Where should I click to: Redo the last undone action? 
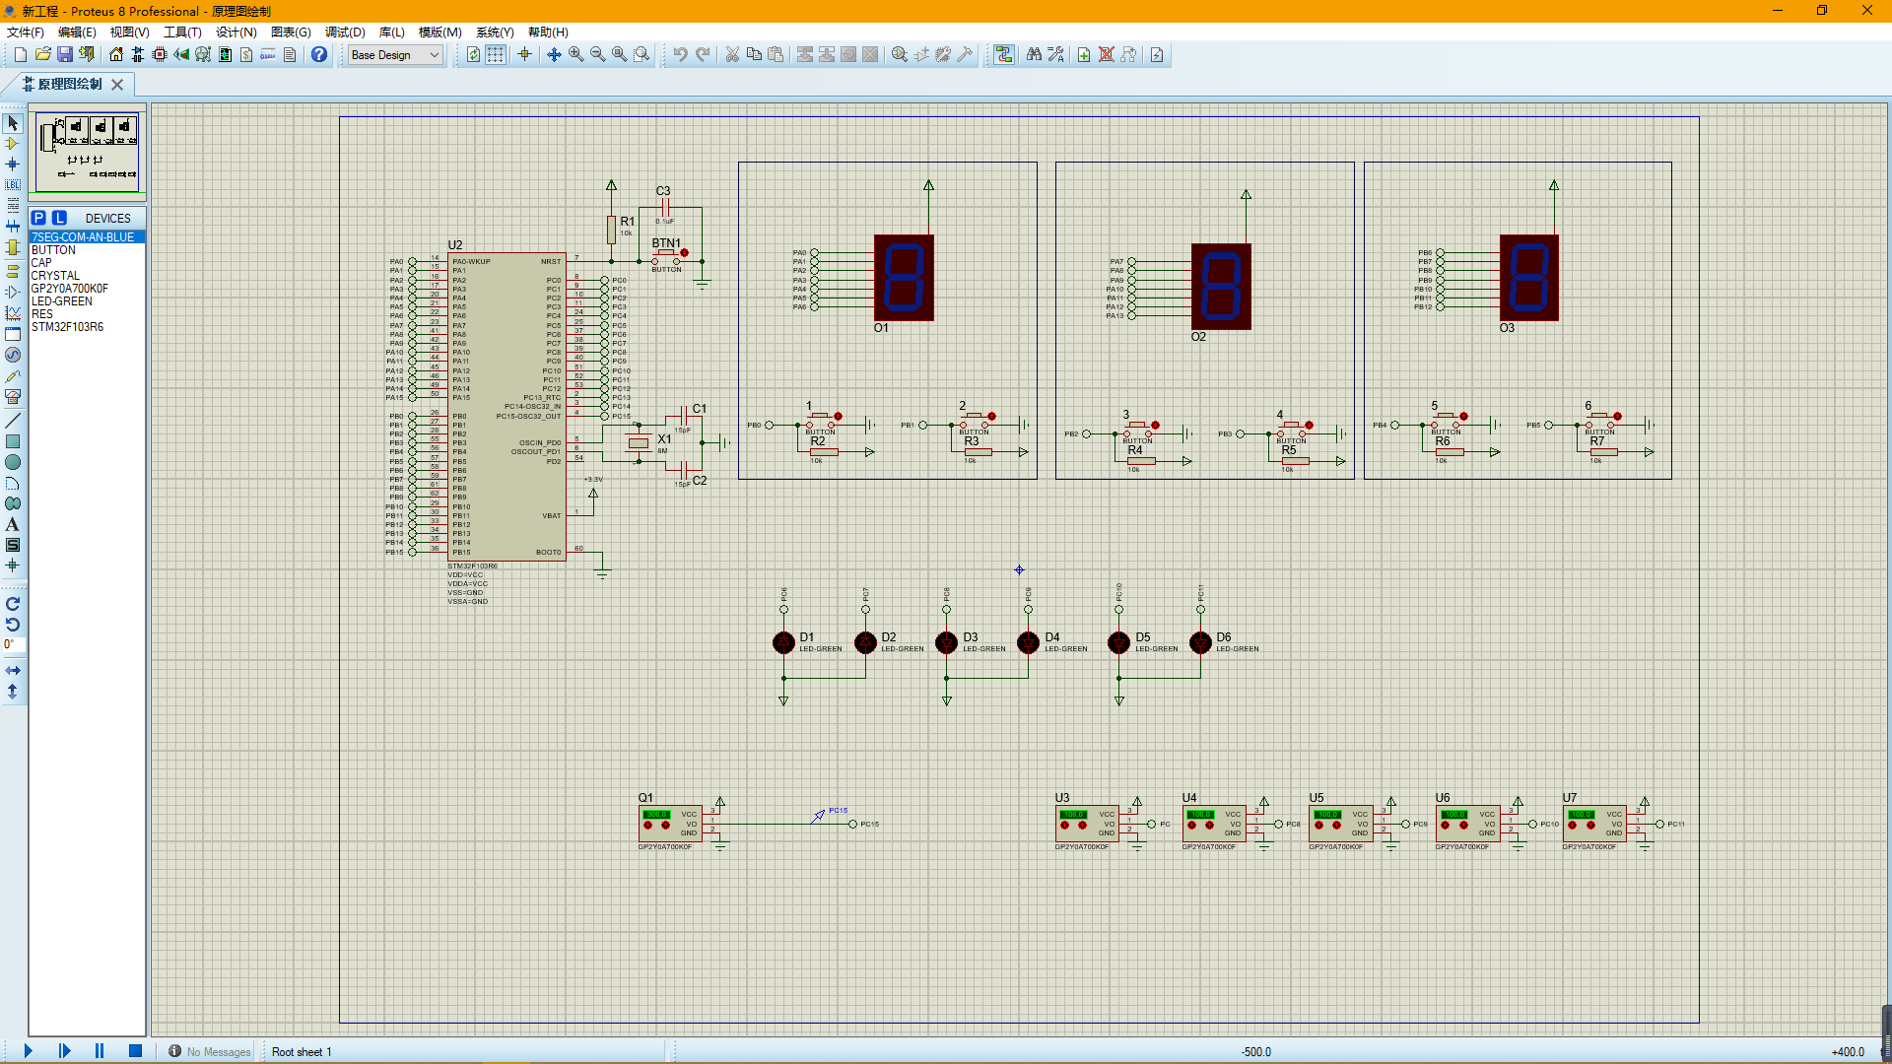pyautogui.click(x=703, y=55)
